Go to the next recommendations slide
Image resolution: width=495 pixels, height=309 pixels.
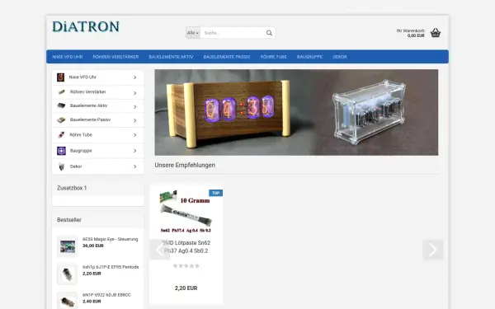pyautogui.click(x=433, y=250)
